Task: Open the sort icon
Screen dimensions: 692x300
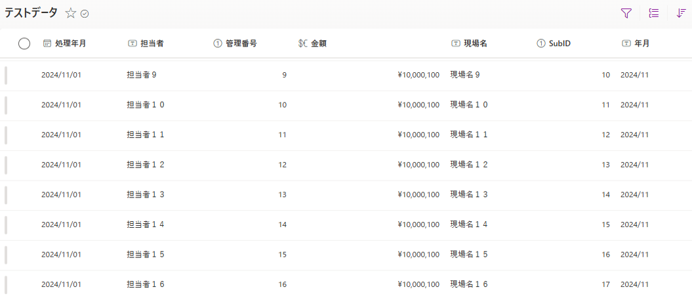Action: point(682,13)
